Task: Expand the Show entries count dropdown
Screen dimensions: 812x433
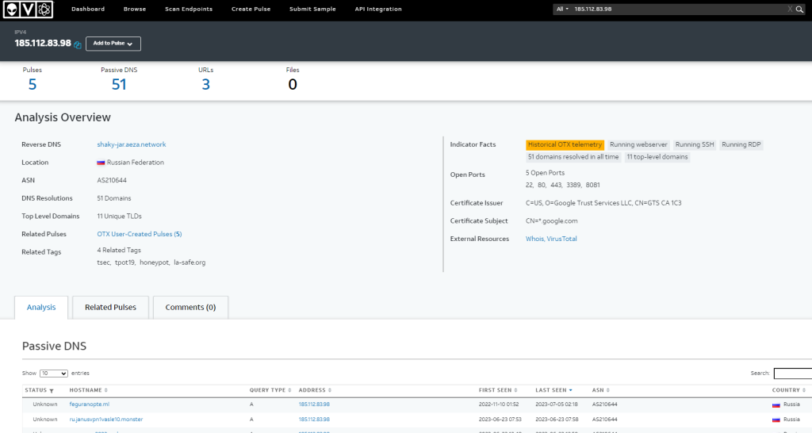Action: click(x=54, y=373)
